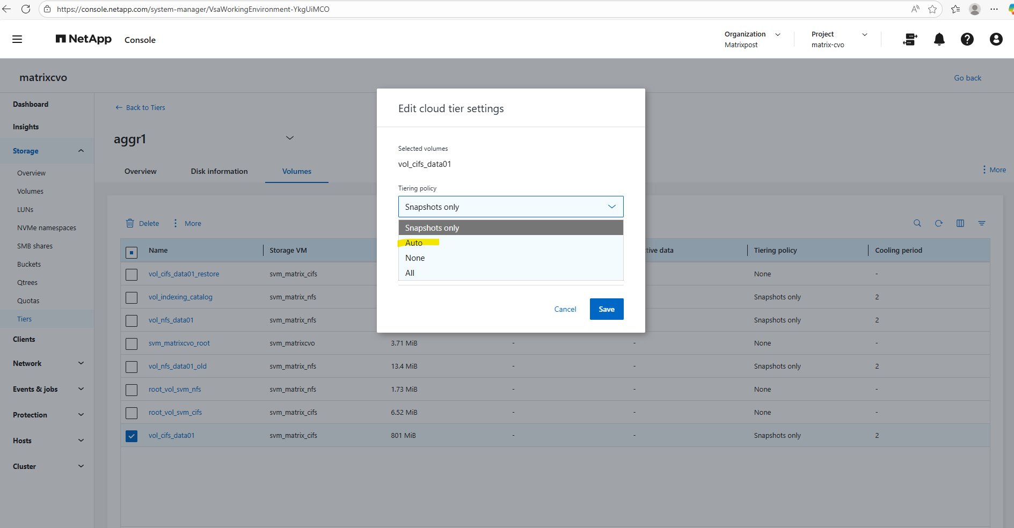This screenshot has height=528, width=1014.
Task: Click the search icon above the volumes table
Action: tap(917, 223)
